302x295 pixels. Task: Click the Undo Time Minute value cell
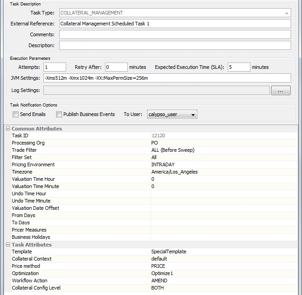[x=224, y=201]
